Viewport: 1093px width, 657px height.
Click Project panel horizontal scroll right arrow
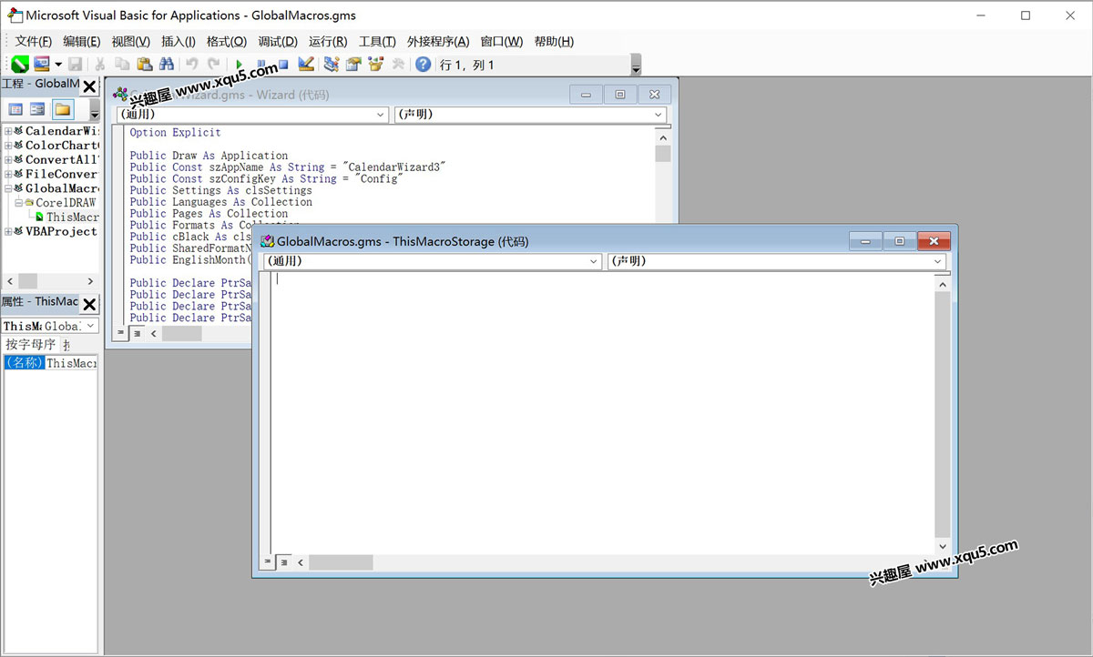(x=90, y=281)
